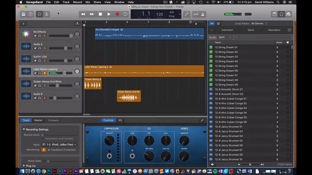
Task: Open the Media Browser button
Action: coord(289,14)
